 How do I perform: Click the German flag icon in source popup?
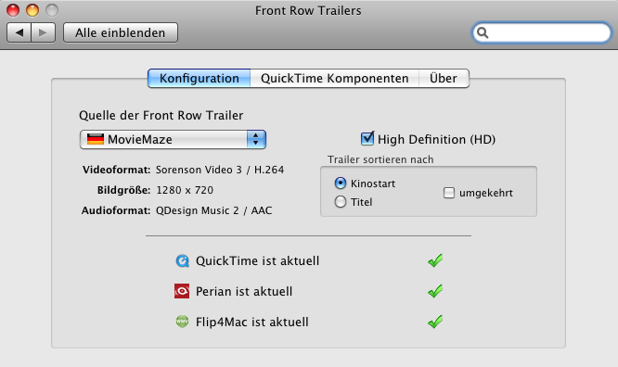tap(96, 139)
